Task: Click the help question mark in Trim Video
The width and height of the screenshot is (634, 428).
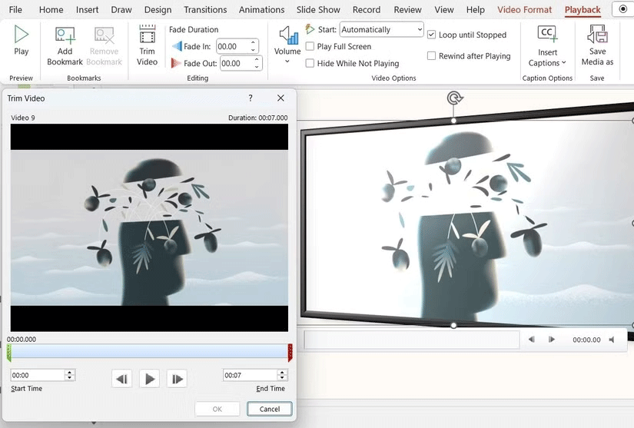Action: tap(251, 98)
